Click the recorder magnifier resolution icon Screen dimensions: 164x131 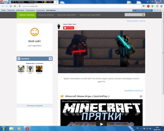pos(16,2)
